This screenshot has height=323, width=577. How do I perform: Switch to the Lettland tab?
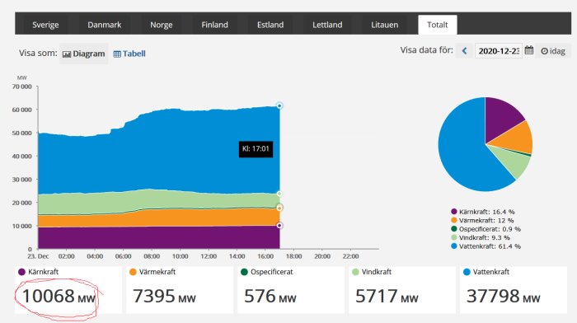(x=327, y=25)
